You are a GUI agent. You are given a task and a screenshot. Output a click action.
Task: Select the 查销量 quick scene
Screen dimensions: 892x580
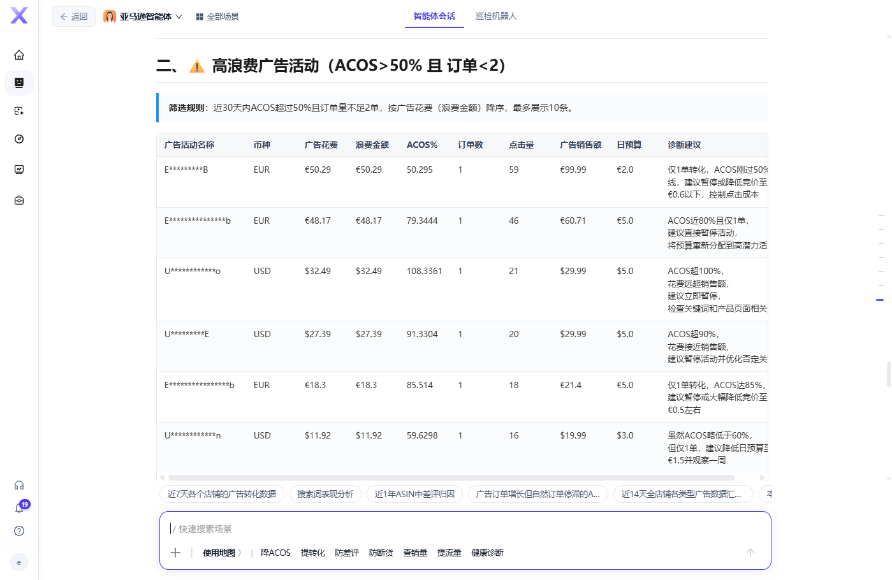(415, 553)
